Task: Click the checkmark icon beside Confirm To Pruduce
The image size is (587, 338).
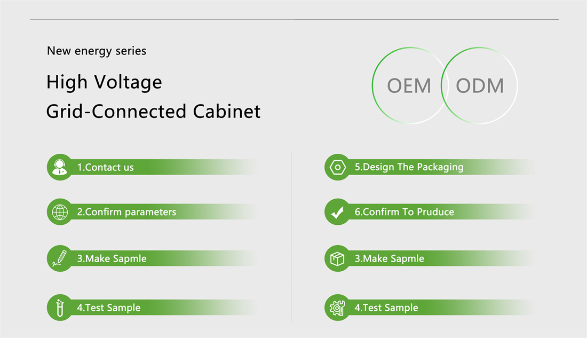Action: [x=337, y=212]
